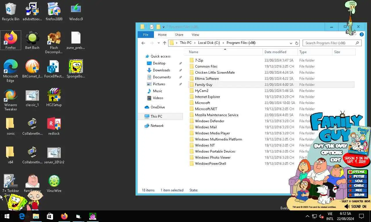Viewport: 371px width, 222px height.
Task: Select the BitComet installer desktop icon
Action: (x=32, y=69)
